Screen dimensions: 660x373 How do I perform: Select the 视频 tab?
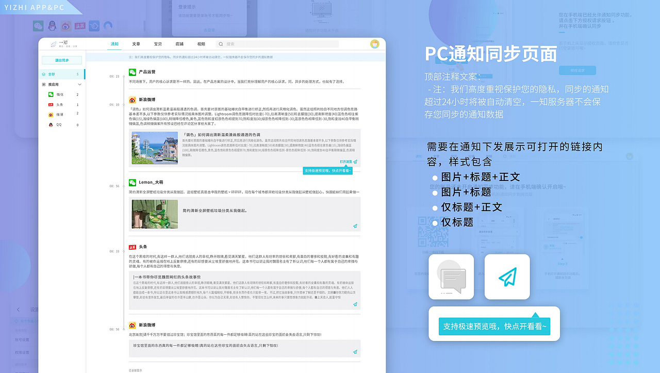[201, 44]
